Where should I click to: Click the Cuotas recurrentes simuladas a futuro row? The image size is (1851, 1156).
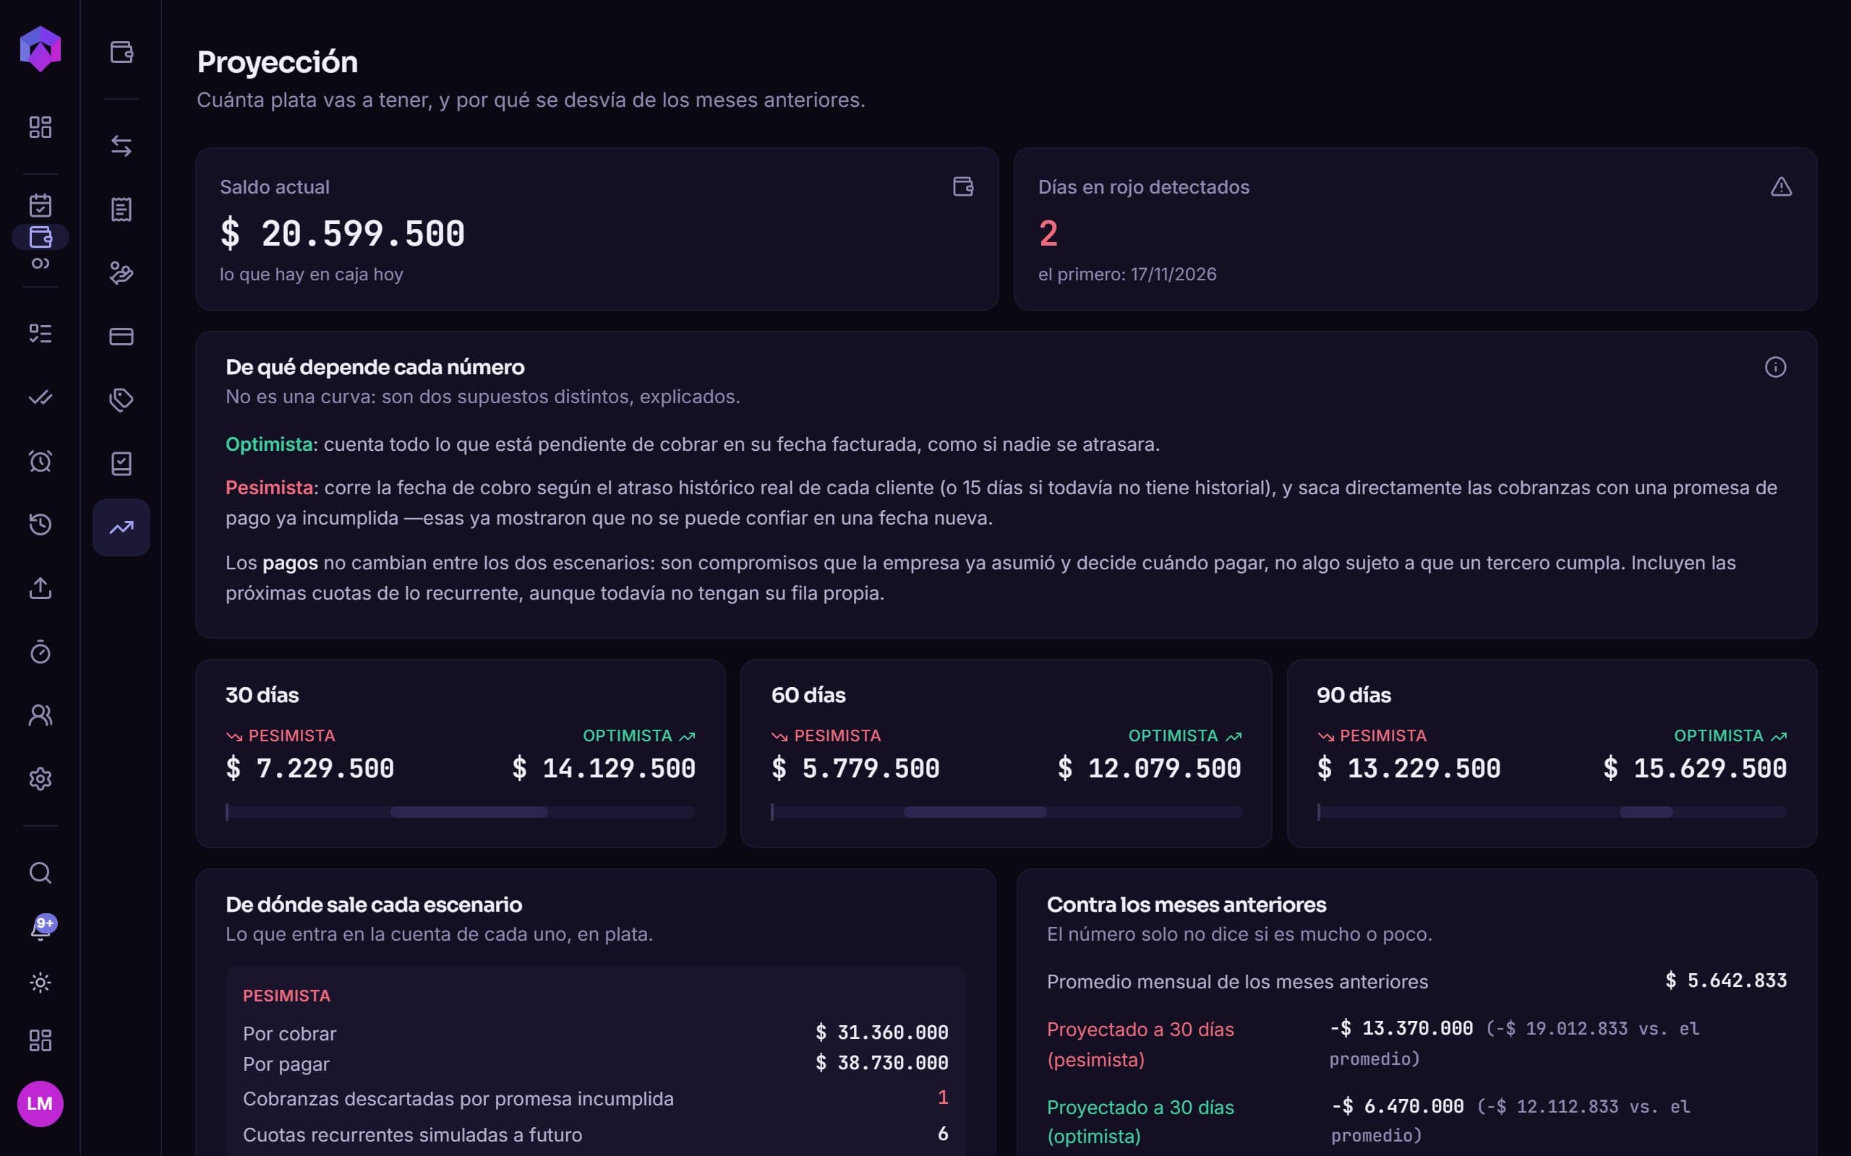pyautogui.click(x=595, y=1134)
